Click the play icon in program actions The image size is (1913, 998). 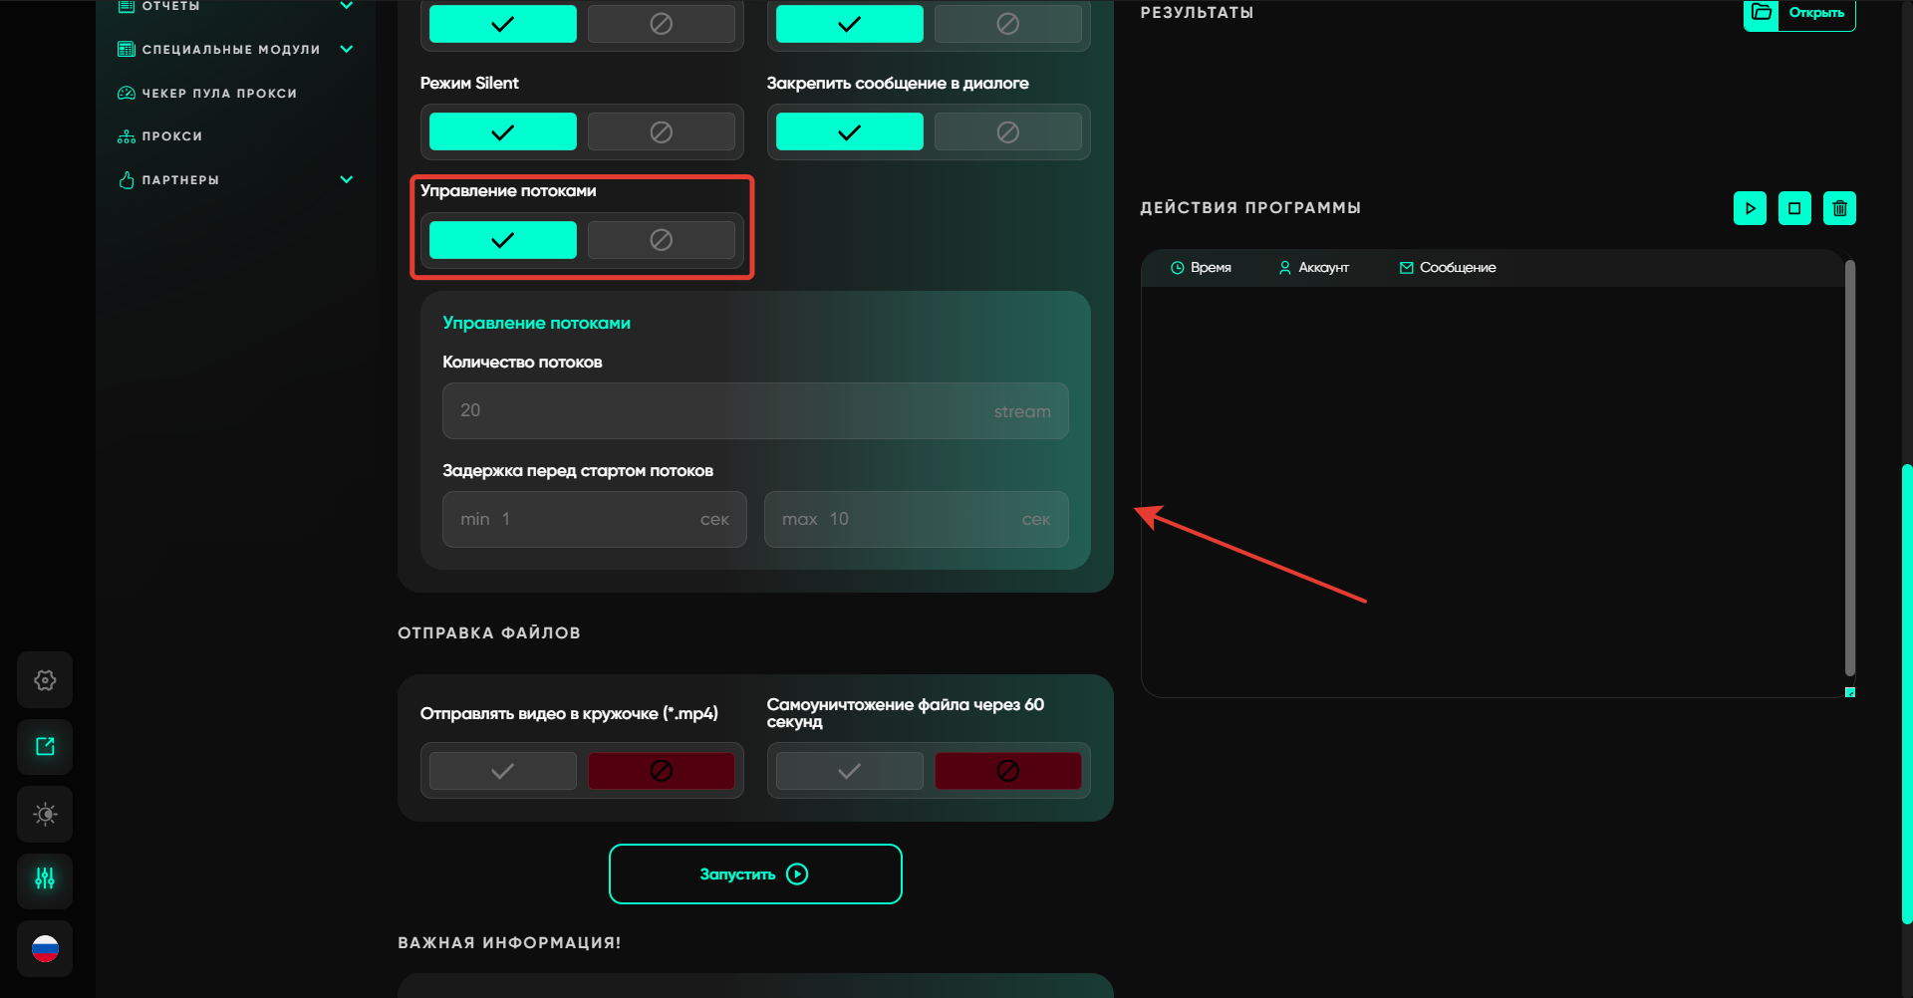point(1750,208)
